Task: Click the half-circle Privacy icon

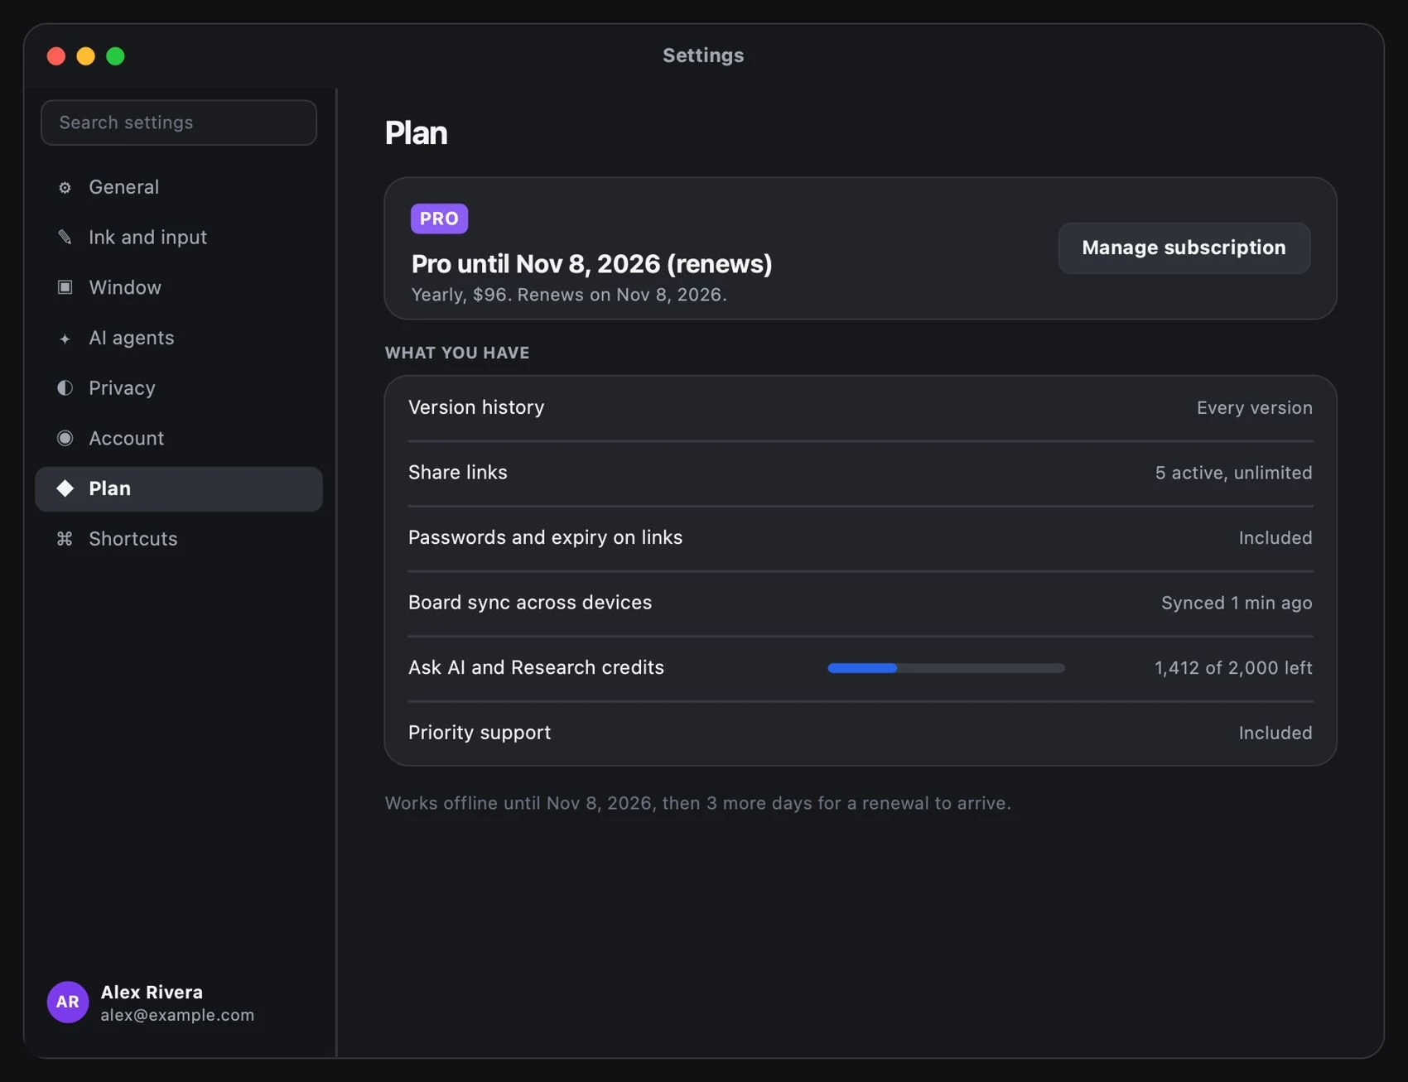Action: click(65, 388)
